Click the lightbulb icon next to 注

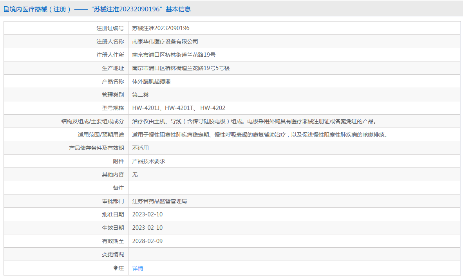116,268
